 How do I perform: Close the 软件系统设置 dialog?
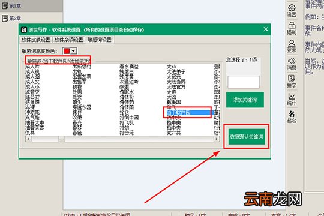266,29
